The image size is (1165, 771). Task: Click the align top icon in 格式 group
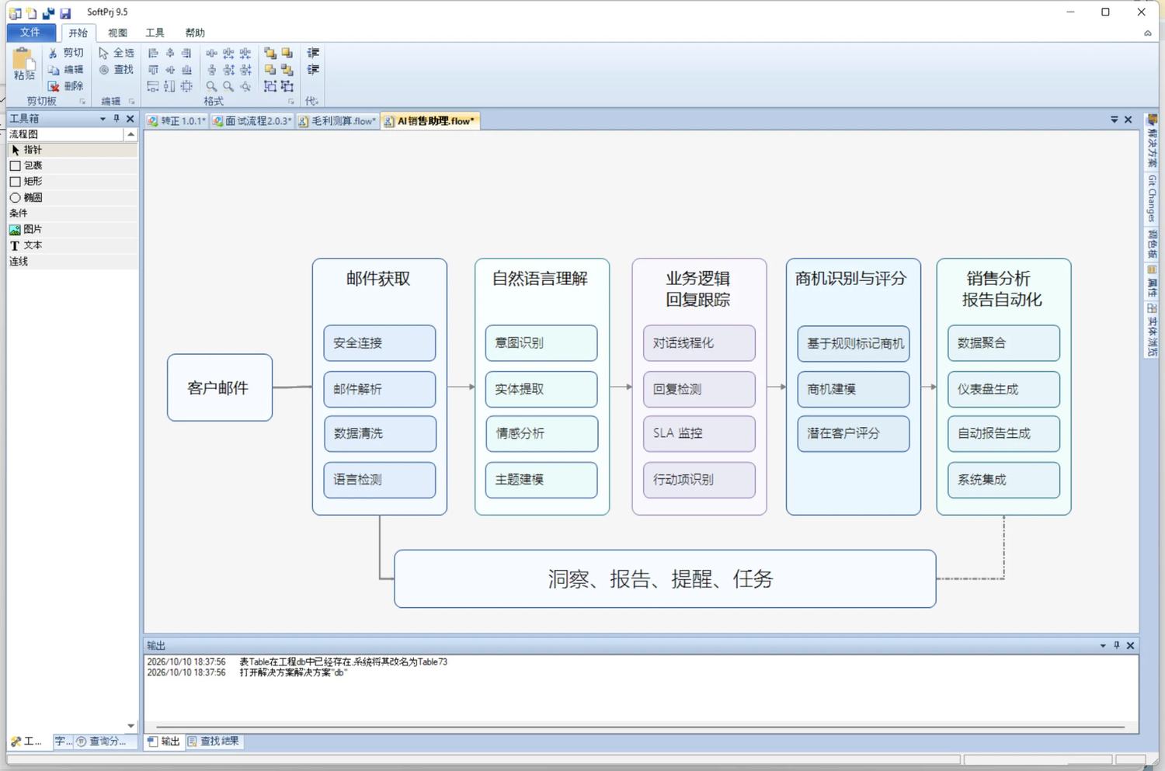click(153, 70)
